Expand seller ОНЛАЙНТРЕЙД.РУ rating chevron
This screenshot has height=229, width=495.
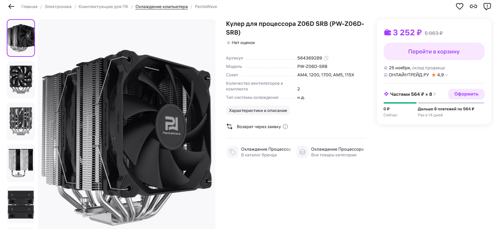[447, 75]
